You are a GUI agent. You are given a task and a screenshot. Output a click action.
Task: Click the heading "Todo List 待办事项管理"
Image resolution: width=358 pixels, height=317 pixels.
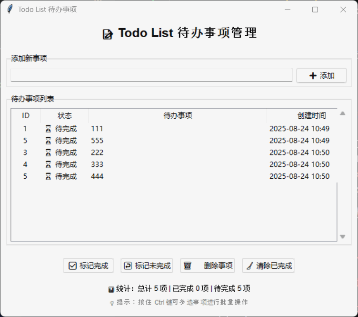187,33
